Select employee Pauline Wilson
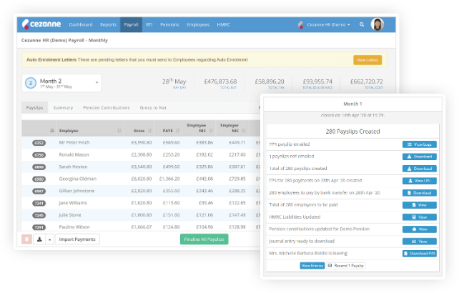Image resolution: width=459 pixels, height=293 pixels. tap(74, 227)
